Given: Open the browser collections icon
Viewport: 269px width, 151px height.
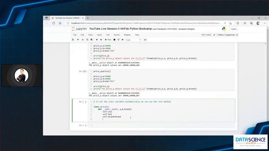Looking at the screenshot, I should point(251,23).
